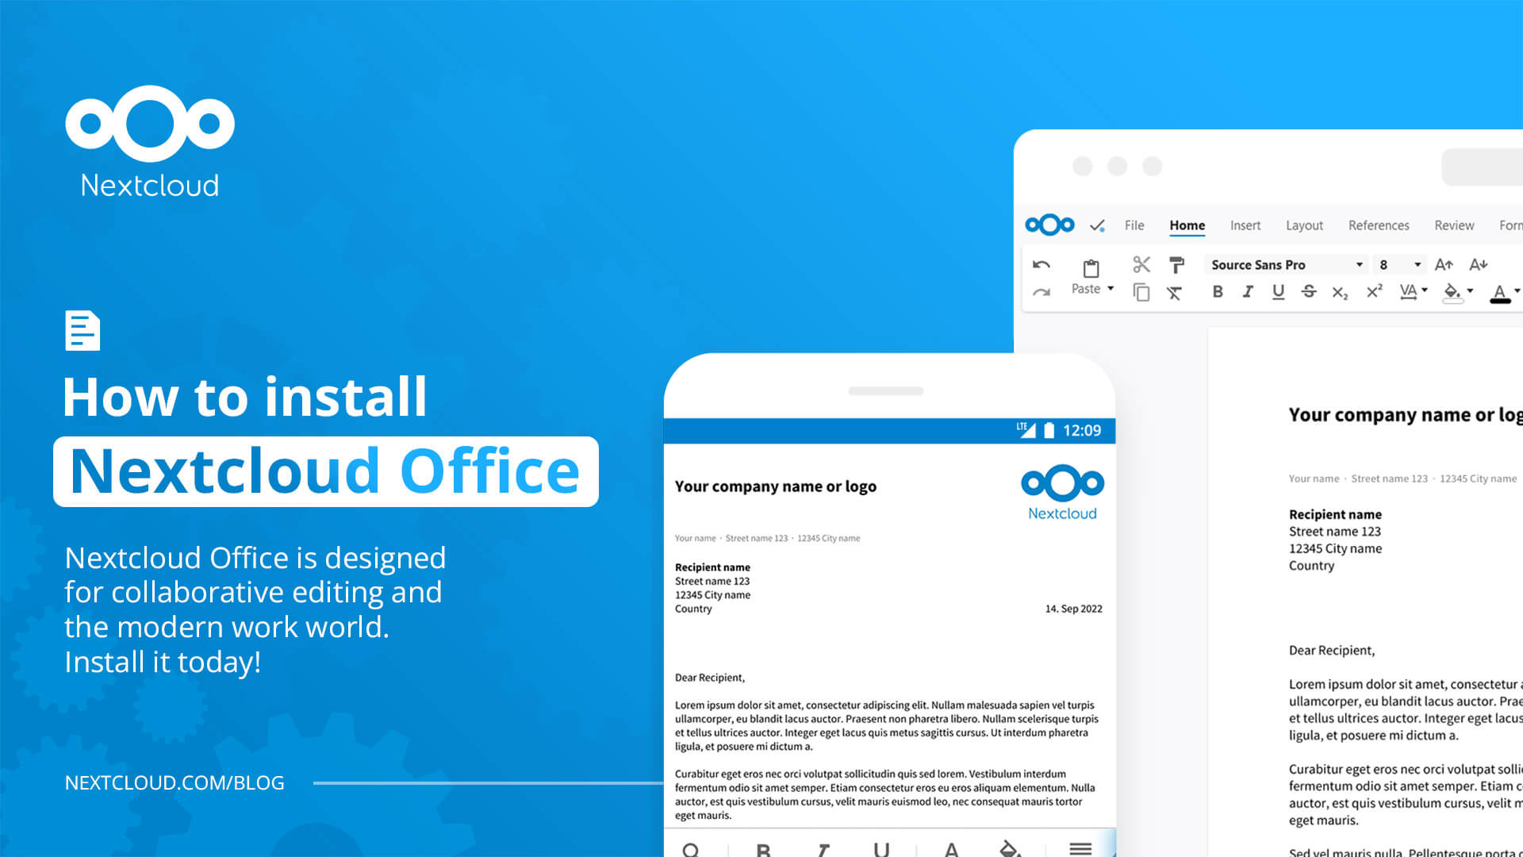This screenshot has height=857, width=1523.
Task: Click the subscript toggle button
Action: [x=1343, y=292]
